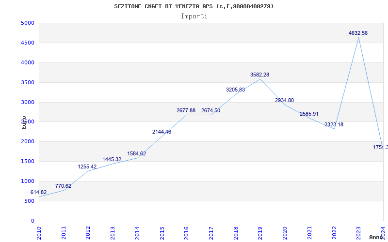Select the 2023 year axis label
The width and height of the screenshot is (388, 242).
358,233
